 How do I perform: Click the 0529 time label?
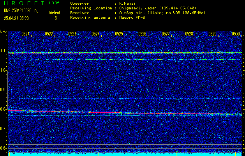point(213,34)
